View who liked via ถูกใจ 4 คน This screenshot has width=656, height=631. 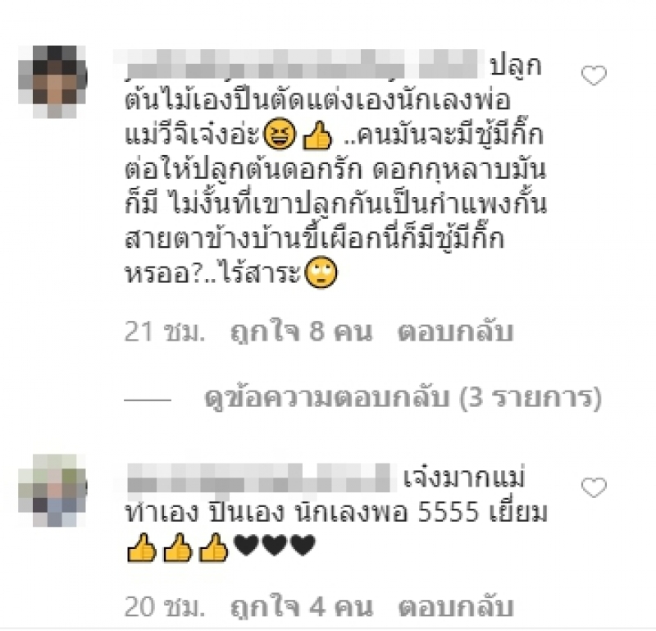point(301,606)
